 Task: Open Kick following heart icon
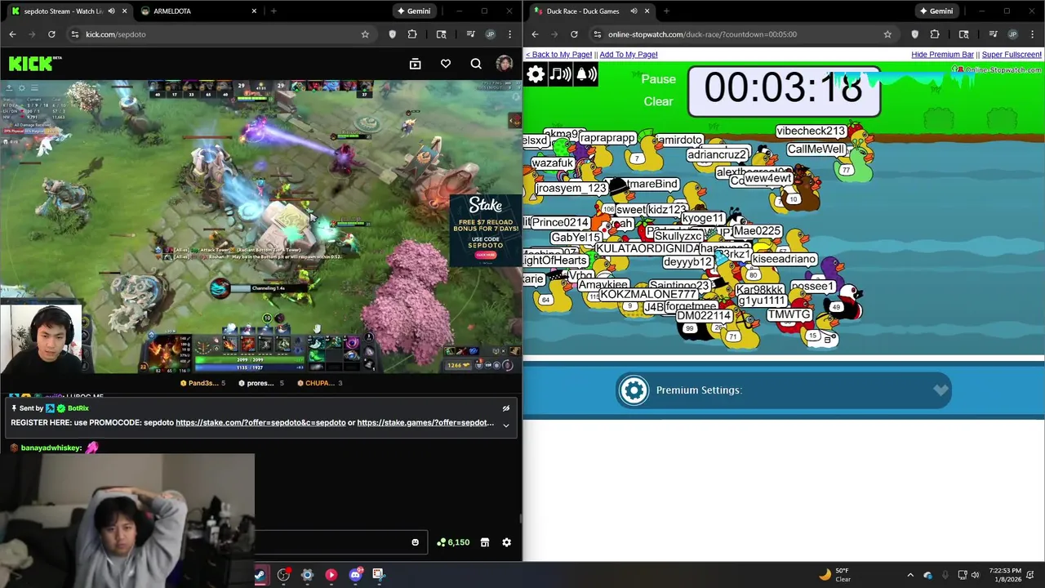point(446,64)
